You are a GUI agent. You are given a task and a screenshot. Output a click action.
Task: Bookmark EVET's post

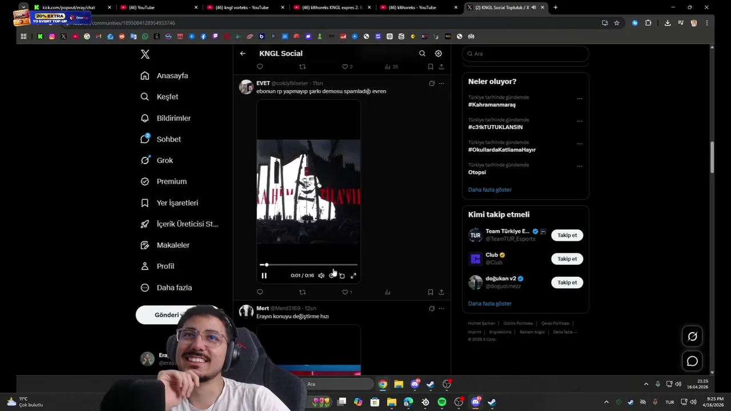pos(430,292)
